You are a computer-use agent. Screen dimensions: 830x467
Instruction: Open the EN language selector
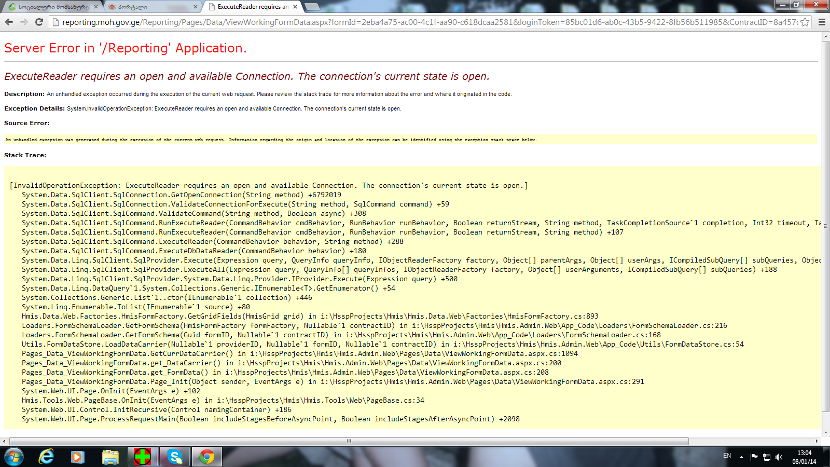(727, 456)
